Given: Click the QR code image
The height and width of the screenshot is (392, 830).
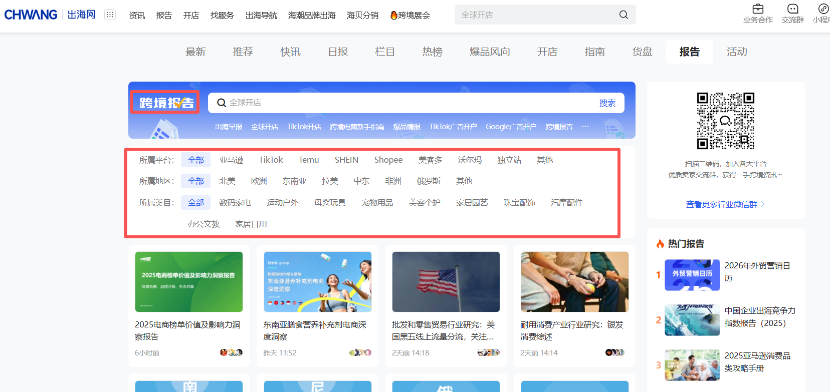Looking at the screenshot, I should point(725,121).
